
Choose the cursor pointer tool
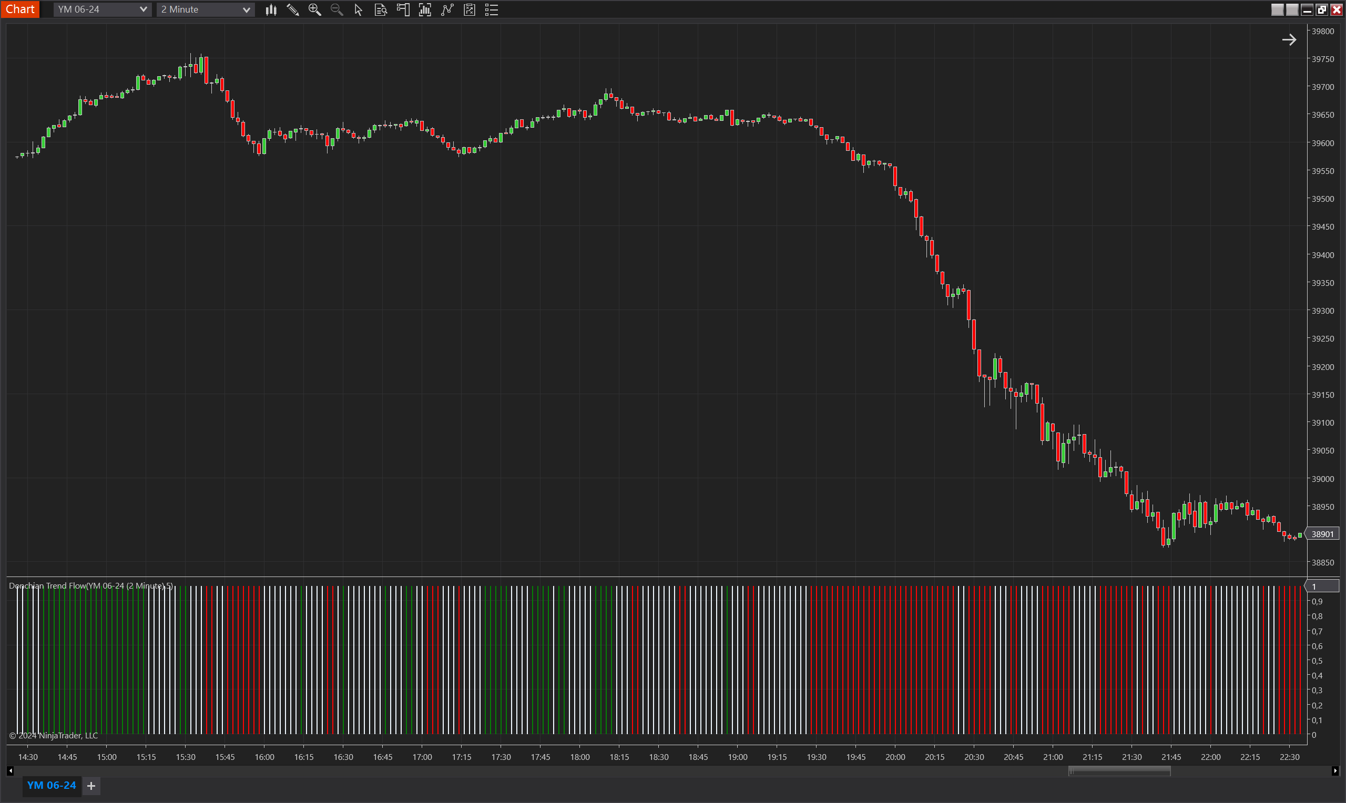point(358,10)
